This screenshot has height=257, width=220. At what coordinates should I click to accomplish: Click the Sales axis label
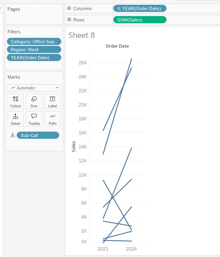click(x=74, y=147)
